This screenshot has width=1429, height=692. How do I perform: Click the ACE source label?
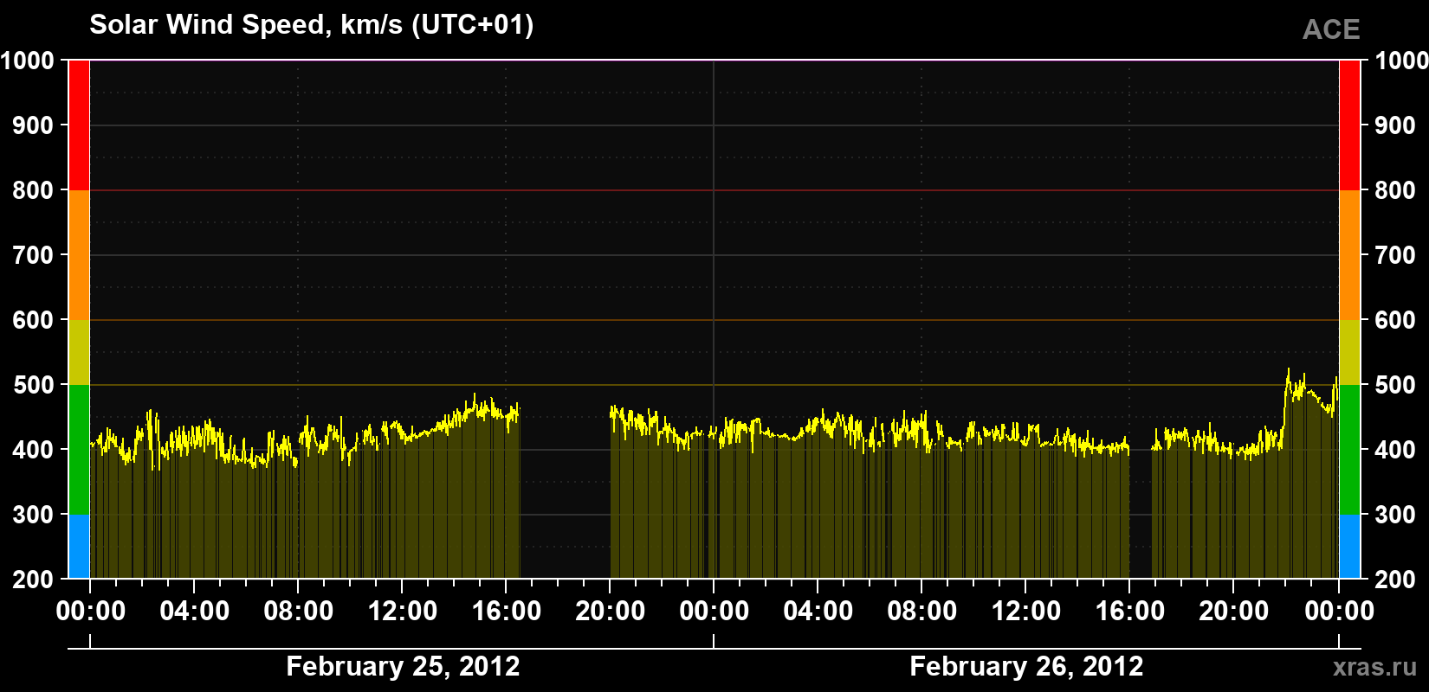pyautogui.click(x=1331, y=29)
